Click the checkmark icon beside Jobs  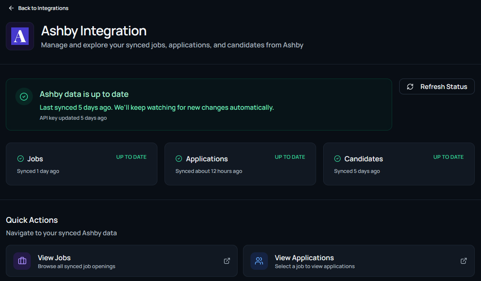click(20, 159)
